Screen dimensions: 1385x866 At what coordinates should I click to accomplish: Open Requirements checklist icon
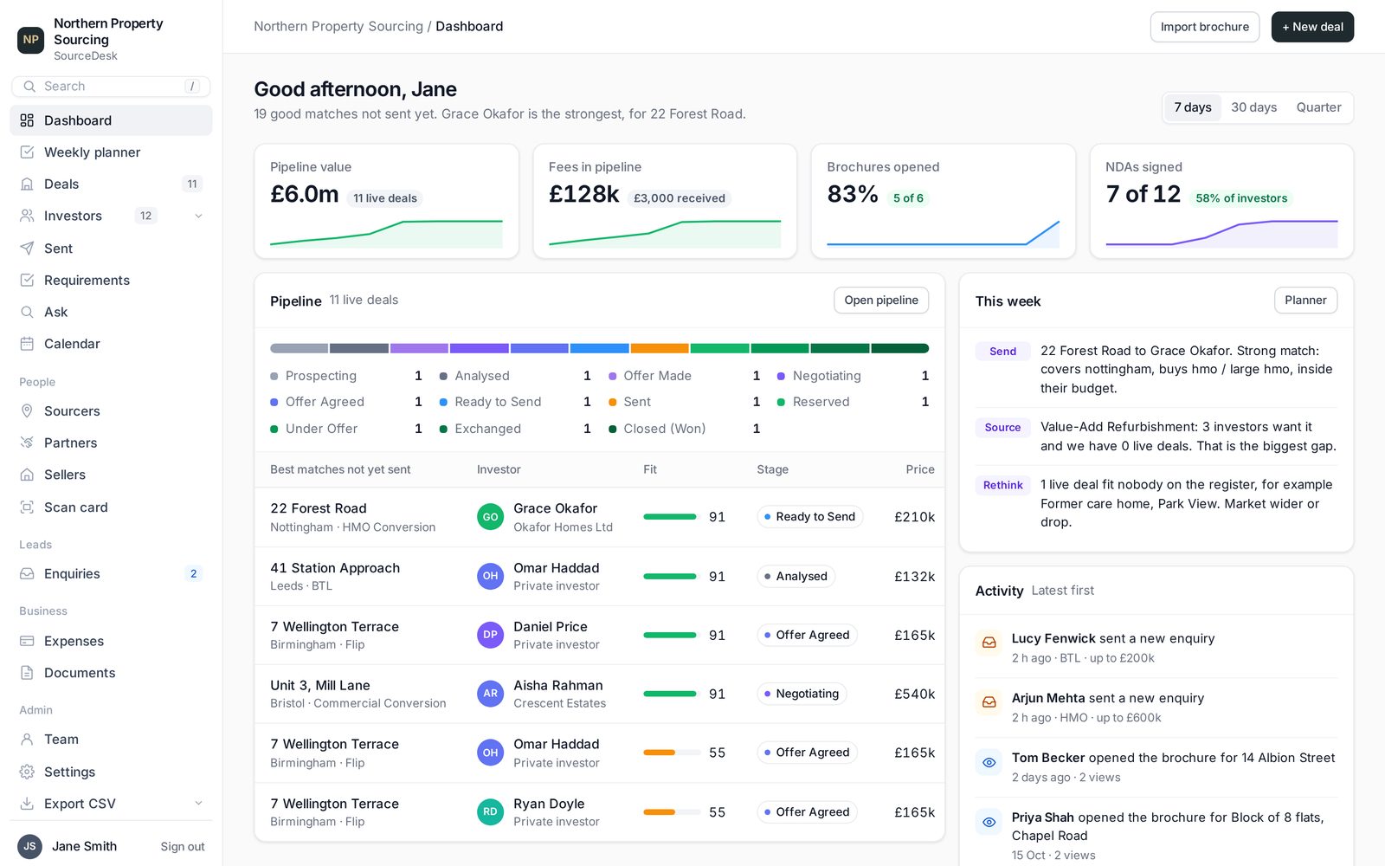pyautogui.click(x=27, y=281)
